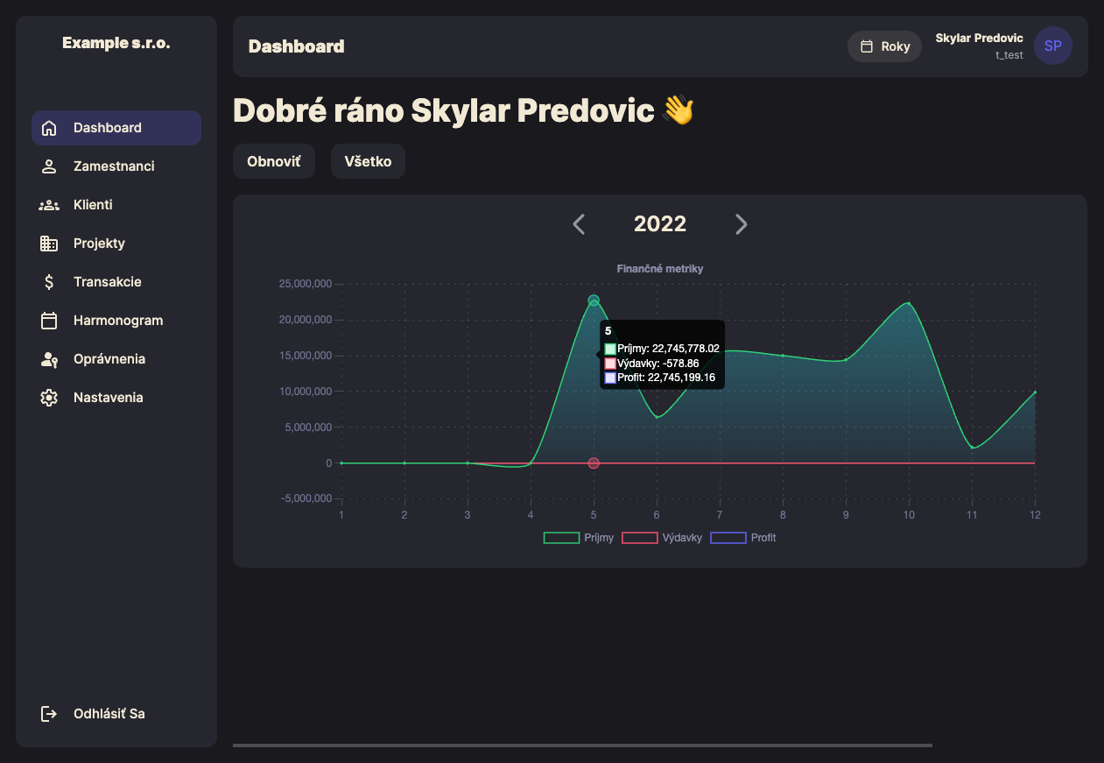Image resolution: width=1104 pixels, height=763 pixels.
Task: Select Transakcie in the sidebar
Action: [x=107, y=282]
